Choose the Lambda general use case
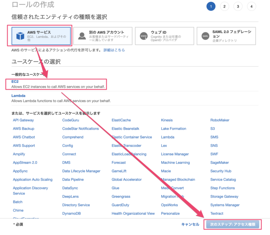 [19, 96]
